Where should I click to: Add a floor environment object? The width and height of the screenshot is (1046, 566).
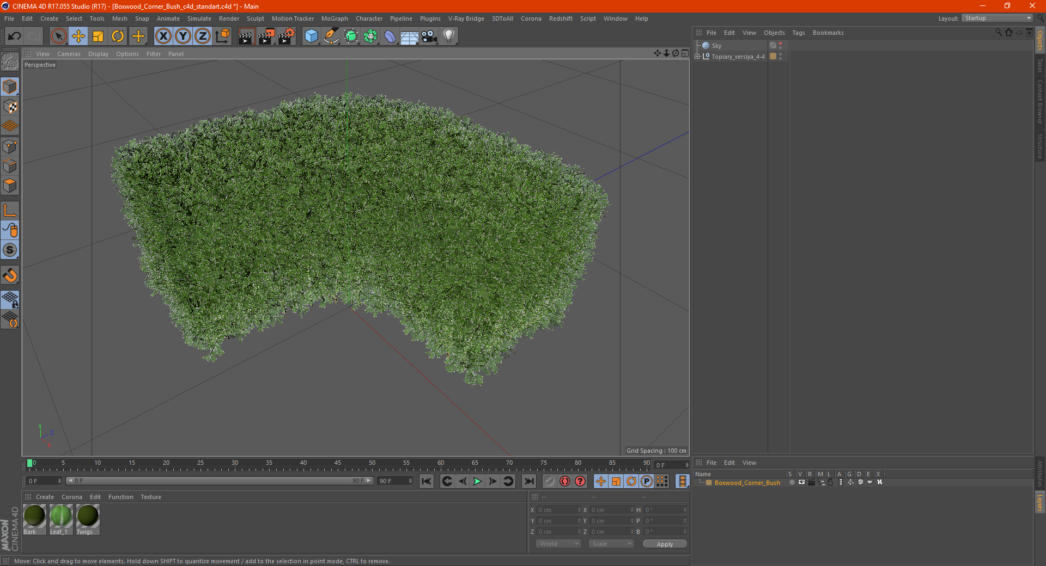(x=409, y=36)
